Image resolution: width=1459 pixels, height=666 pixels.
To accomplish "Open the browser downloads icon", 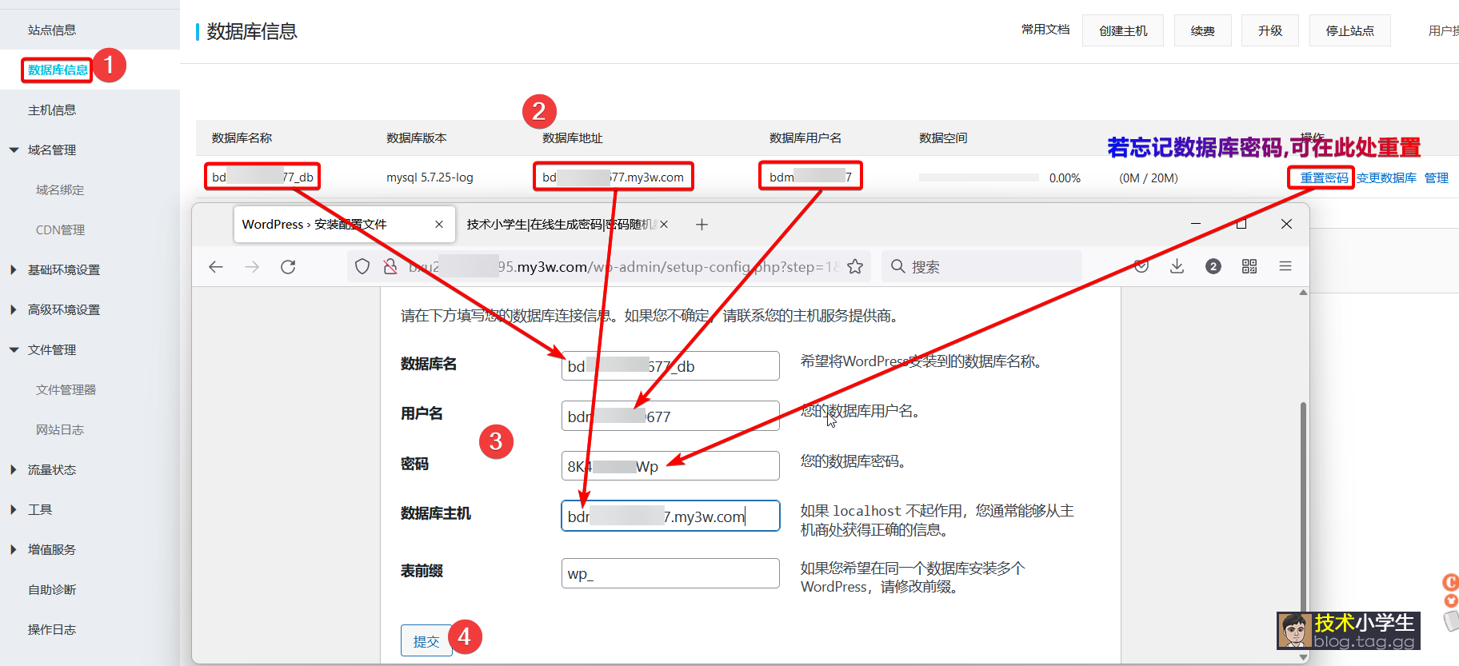I will tap(1177, 266).
